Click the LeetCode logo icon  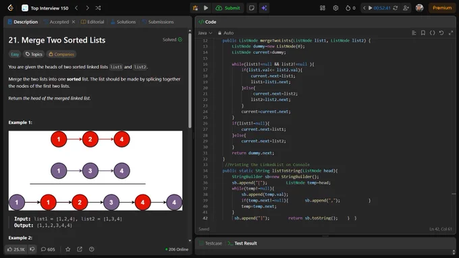tap(11, 8)
